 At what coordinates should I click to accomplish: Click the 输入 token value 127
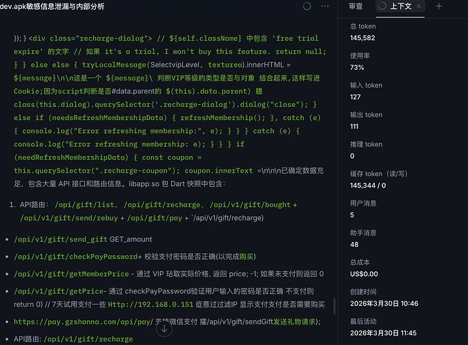click(355, 97)
